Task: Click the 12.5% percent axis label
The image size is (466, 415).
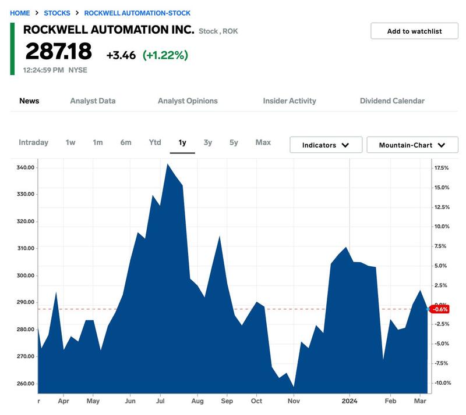Action: pyautogui.click(x=442, y=207)
